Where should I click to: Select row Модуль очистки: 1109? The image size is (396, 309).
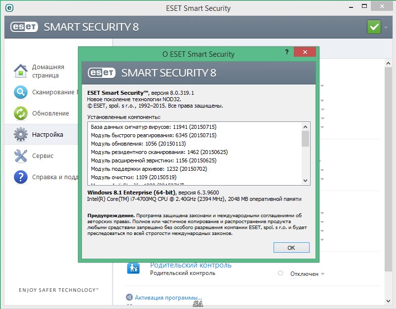pos(134,177)
